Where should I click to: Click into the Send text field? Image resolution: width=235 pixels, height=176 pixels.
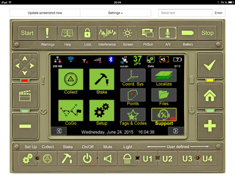pyautogui.click(x=185, y=13)
